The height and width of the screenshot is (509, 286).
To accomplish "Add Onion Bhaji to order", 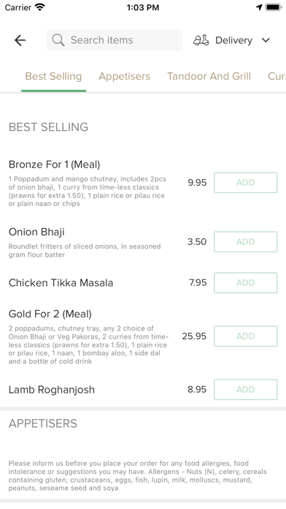I will pos(246,241).
